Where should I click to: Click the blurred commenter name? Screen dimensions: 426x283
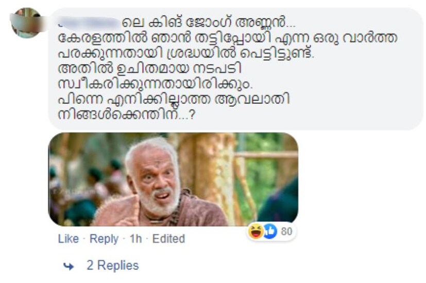tap(90, 24)
